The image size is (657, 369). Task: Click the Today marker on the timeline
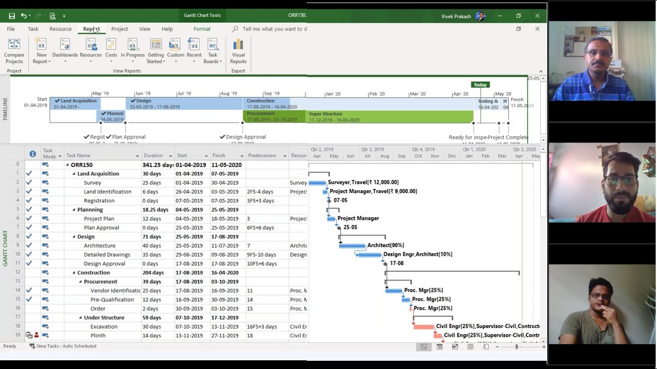480,85
